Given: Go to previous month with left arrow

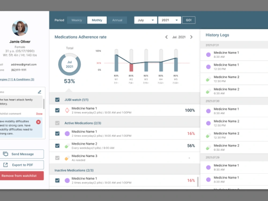Looking at the screenshot, I should [166, 37].
